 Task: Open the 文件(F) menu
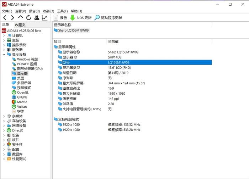(7, 11)
